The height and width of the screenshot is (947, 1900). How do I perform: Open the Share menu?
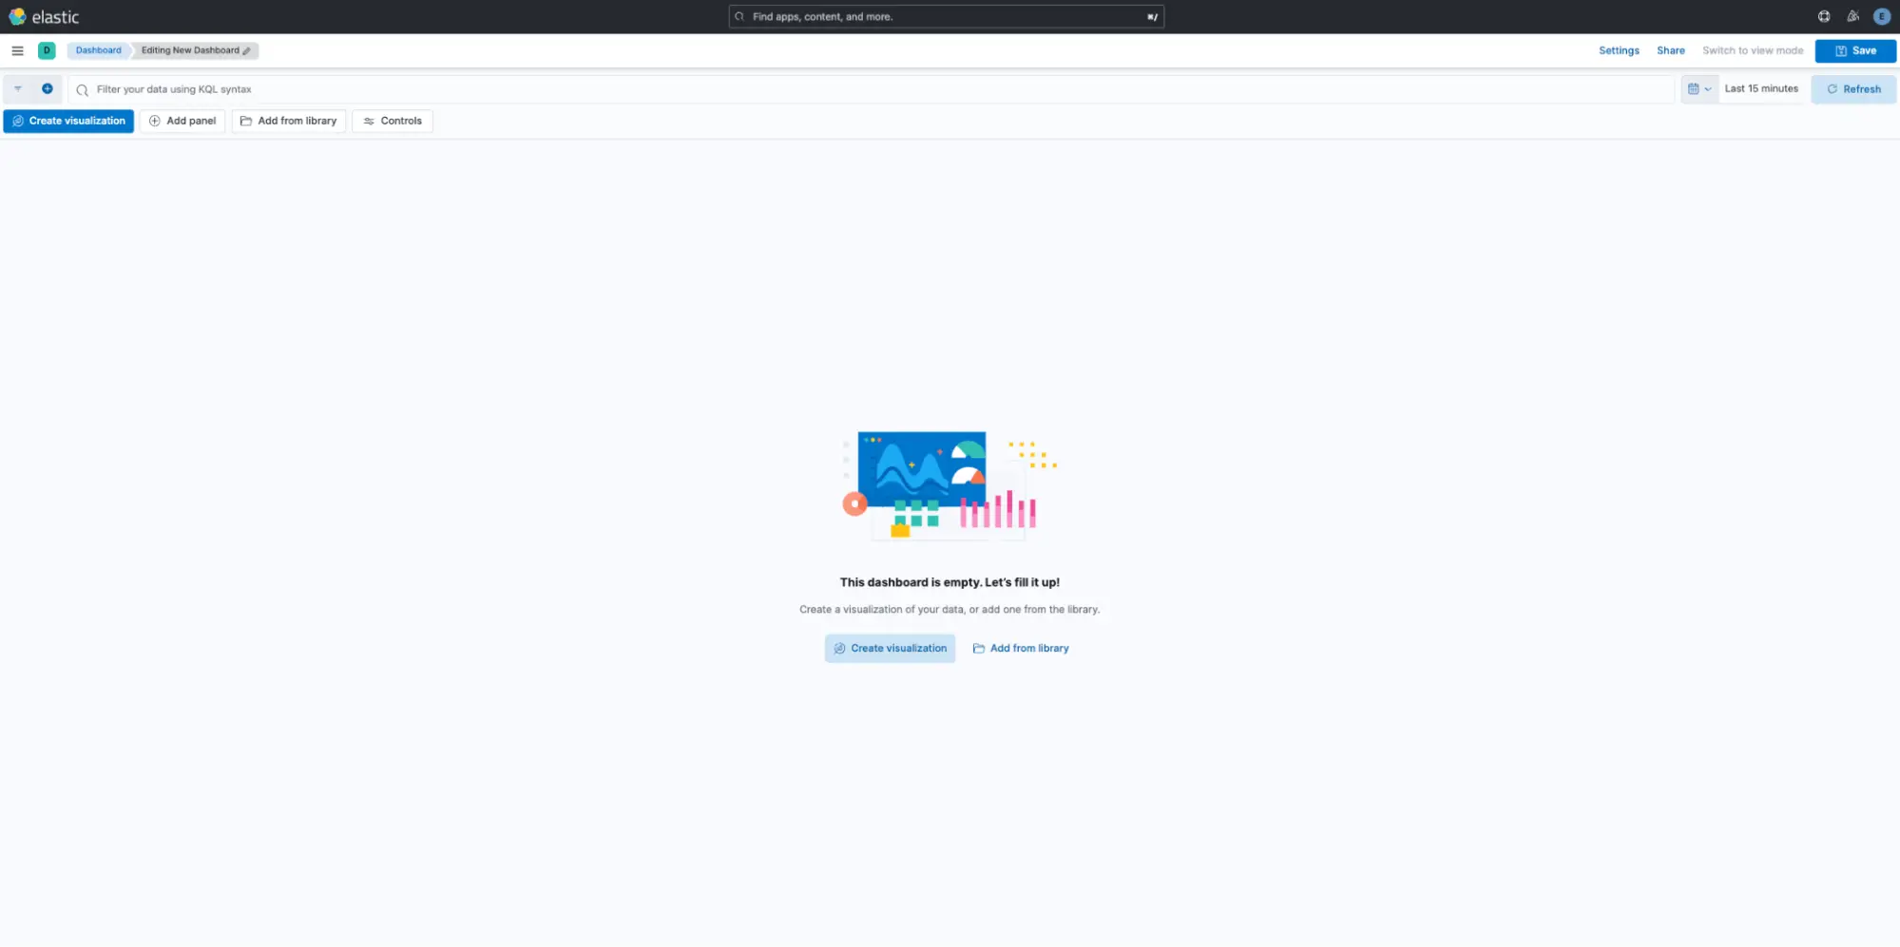[x=1670, y=50]
